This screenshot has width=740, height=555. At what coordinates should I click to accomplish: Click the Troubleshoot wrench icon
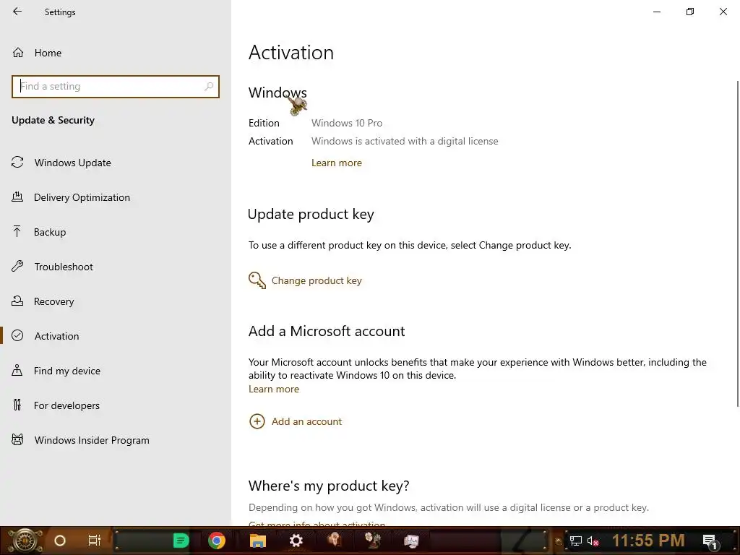tap(17, 266)
